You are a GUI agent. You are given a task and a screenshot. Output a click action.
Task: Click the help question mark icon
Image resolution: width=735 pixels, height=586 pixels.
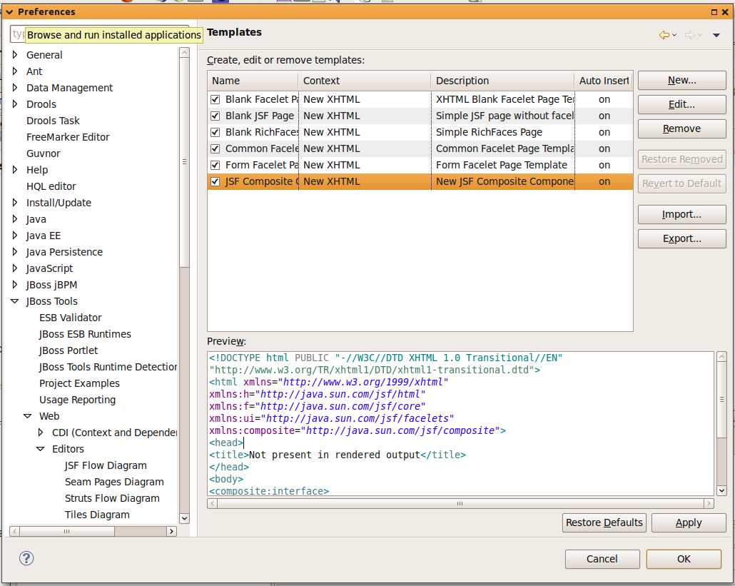(27, 558)
